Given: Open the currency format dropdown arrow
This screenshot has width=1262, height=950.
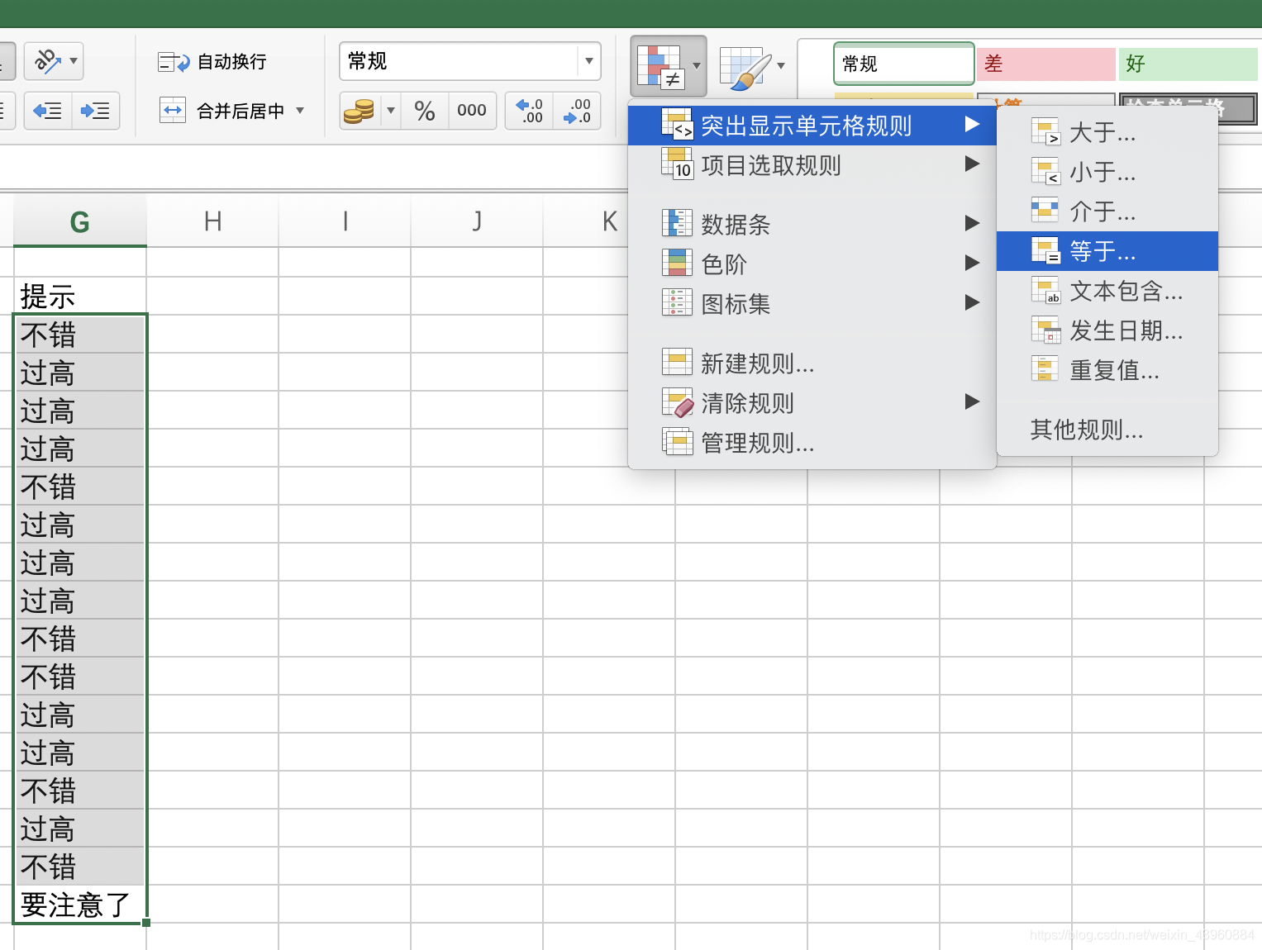Looking at the screenshot, I should click(x=391, y=111).
